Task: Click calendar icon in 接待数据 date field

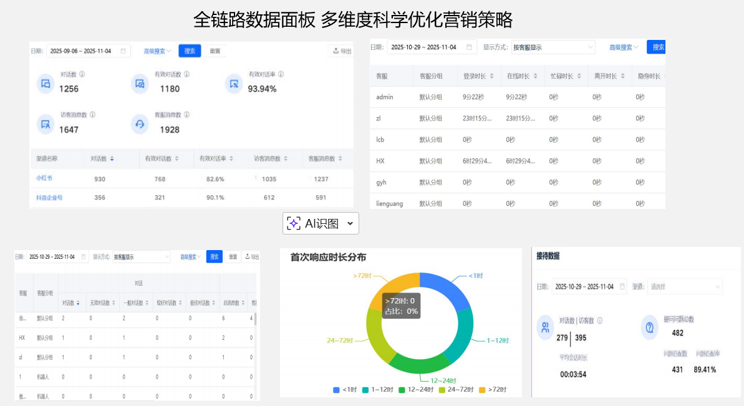Action: pos(622,286)
